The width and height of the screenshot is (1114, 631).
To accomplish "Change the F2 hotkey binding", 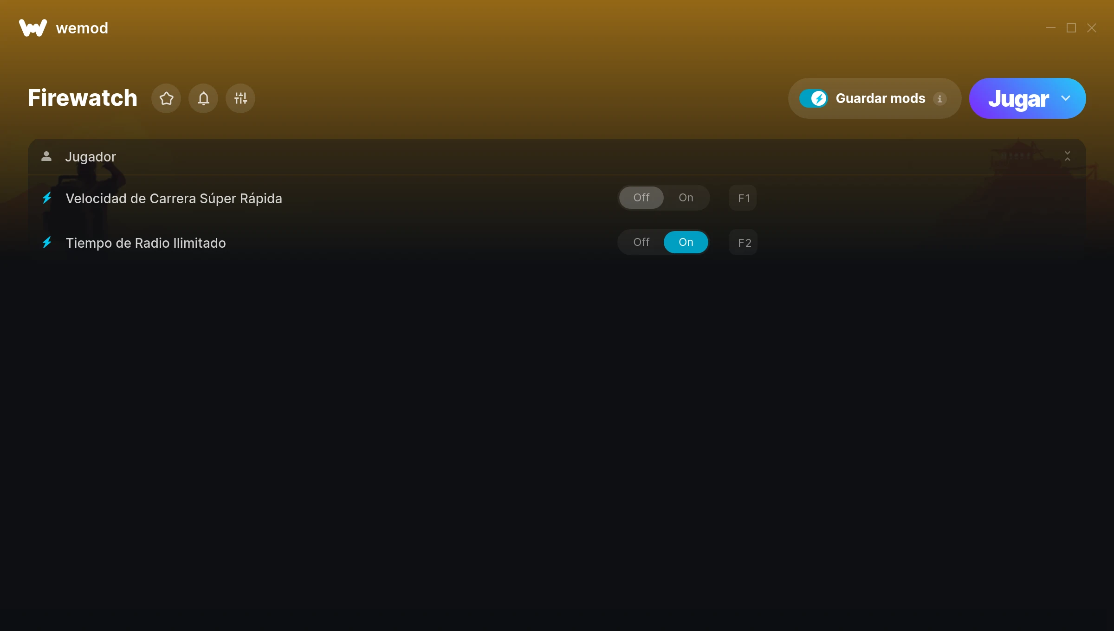I will pos(743,243).
